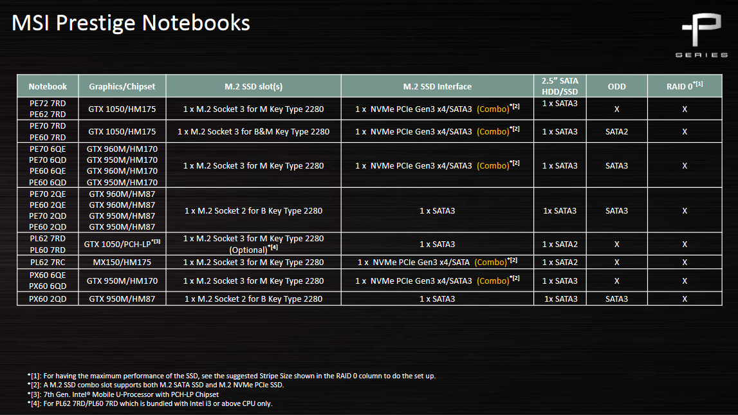Viewport: 738px width, 415px height.
Task: Click the "PE70 6QE" notebook name
Action: 48,149
